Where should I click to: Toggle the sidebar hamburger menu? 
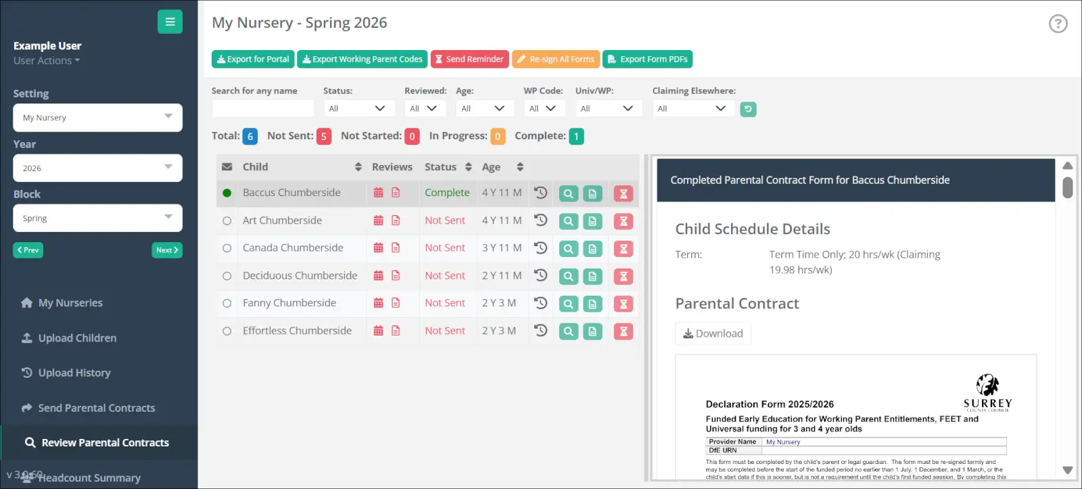(x=170, y=22)
